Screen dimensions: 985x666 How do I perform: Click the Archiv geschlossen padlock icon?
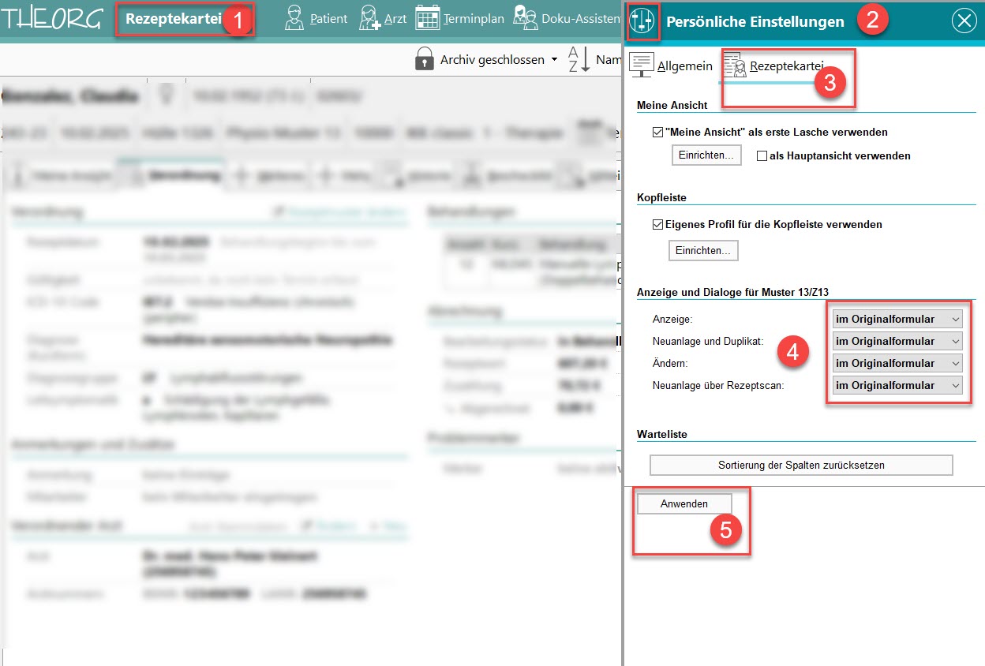tap(425, 59)
